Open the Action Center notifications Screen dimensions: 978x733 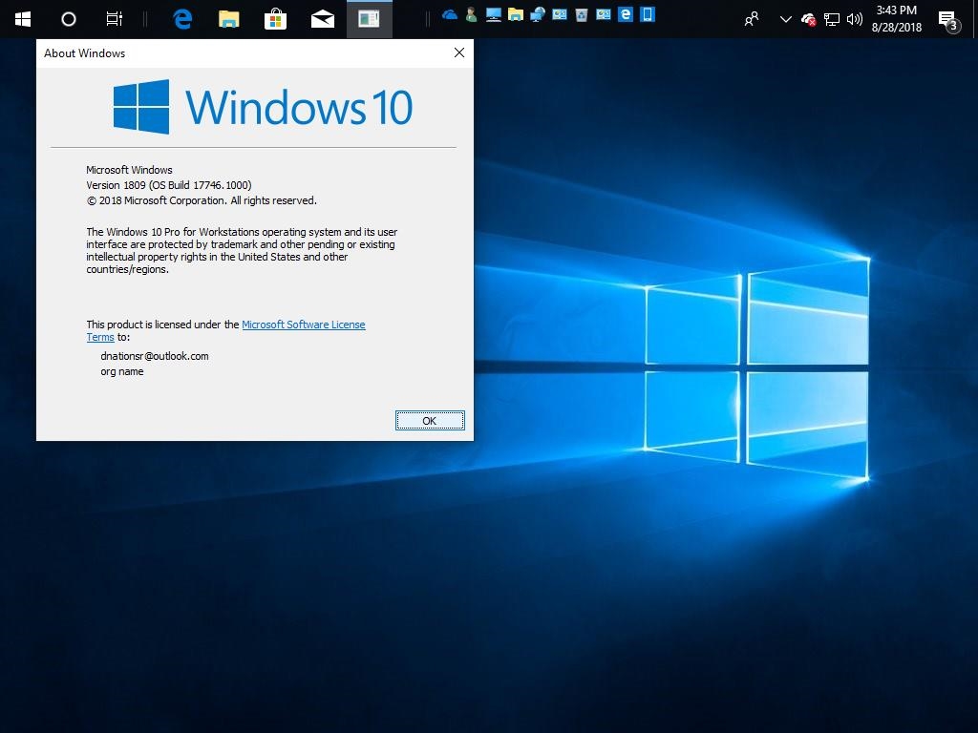(x=947, y=19)
